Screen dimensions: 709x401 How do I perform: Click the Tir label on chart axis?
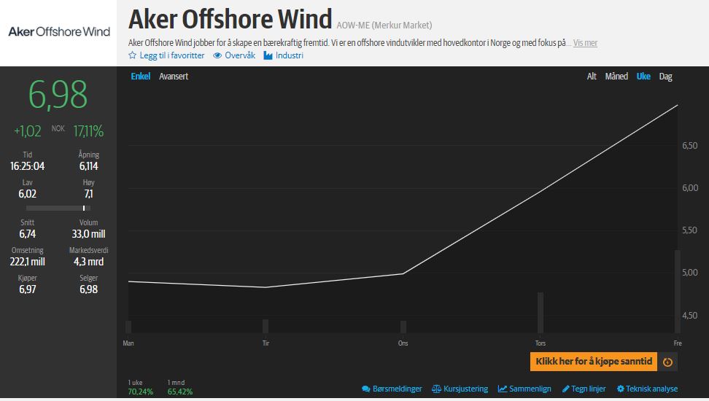pos(266,343)
